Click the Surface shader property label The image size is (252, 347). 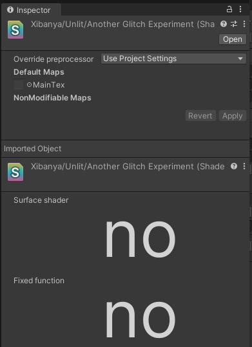coord(41,200)
